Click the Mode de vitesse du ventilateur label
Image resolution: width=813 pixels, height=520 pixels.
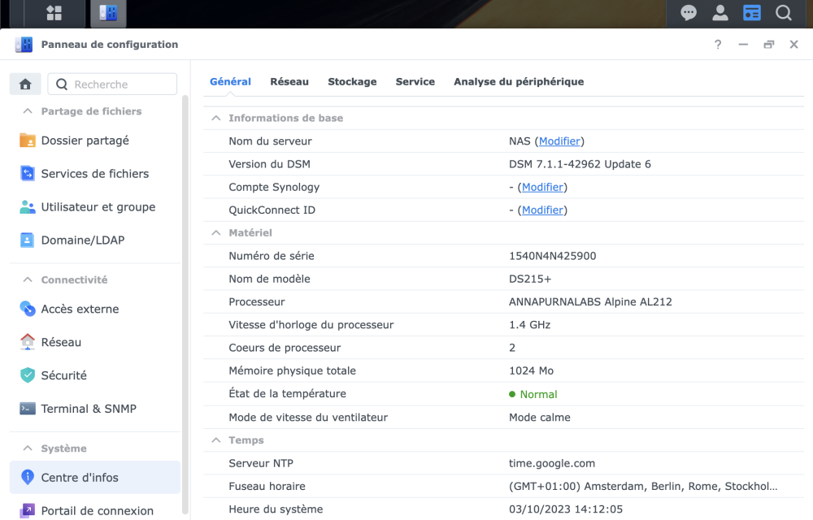point(308,418)
